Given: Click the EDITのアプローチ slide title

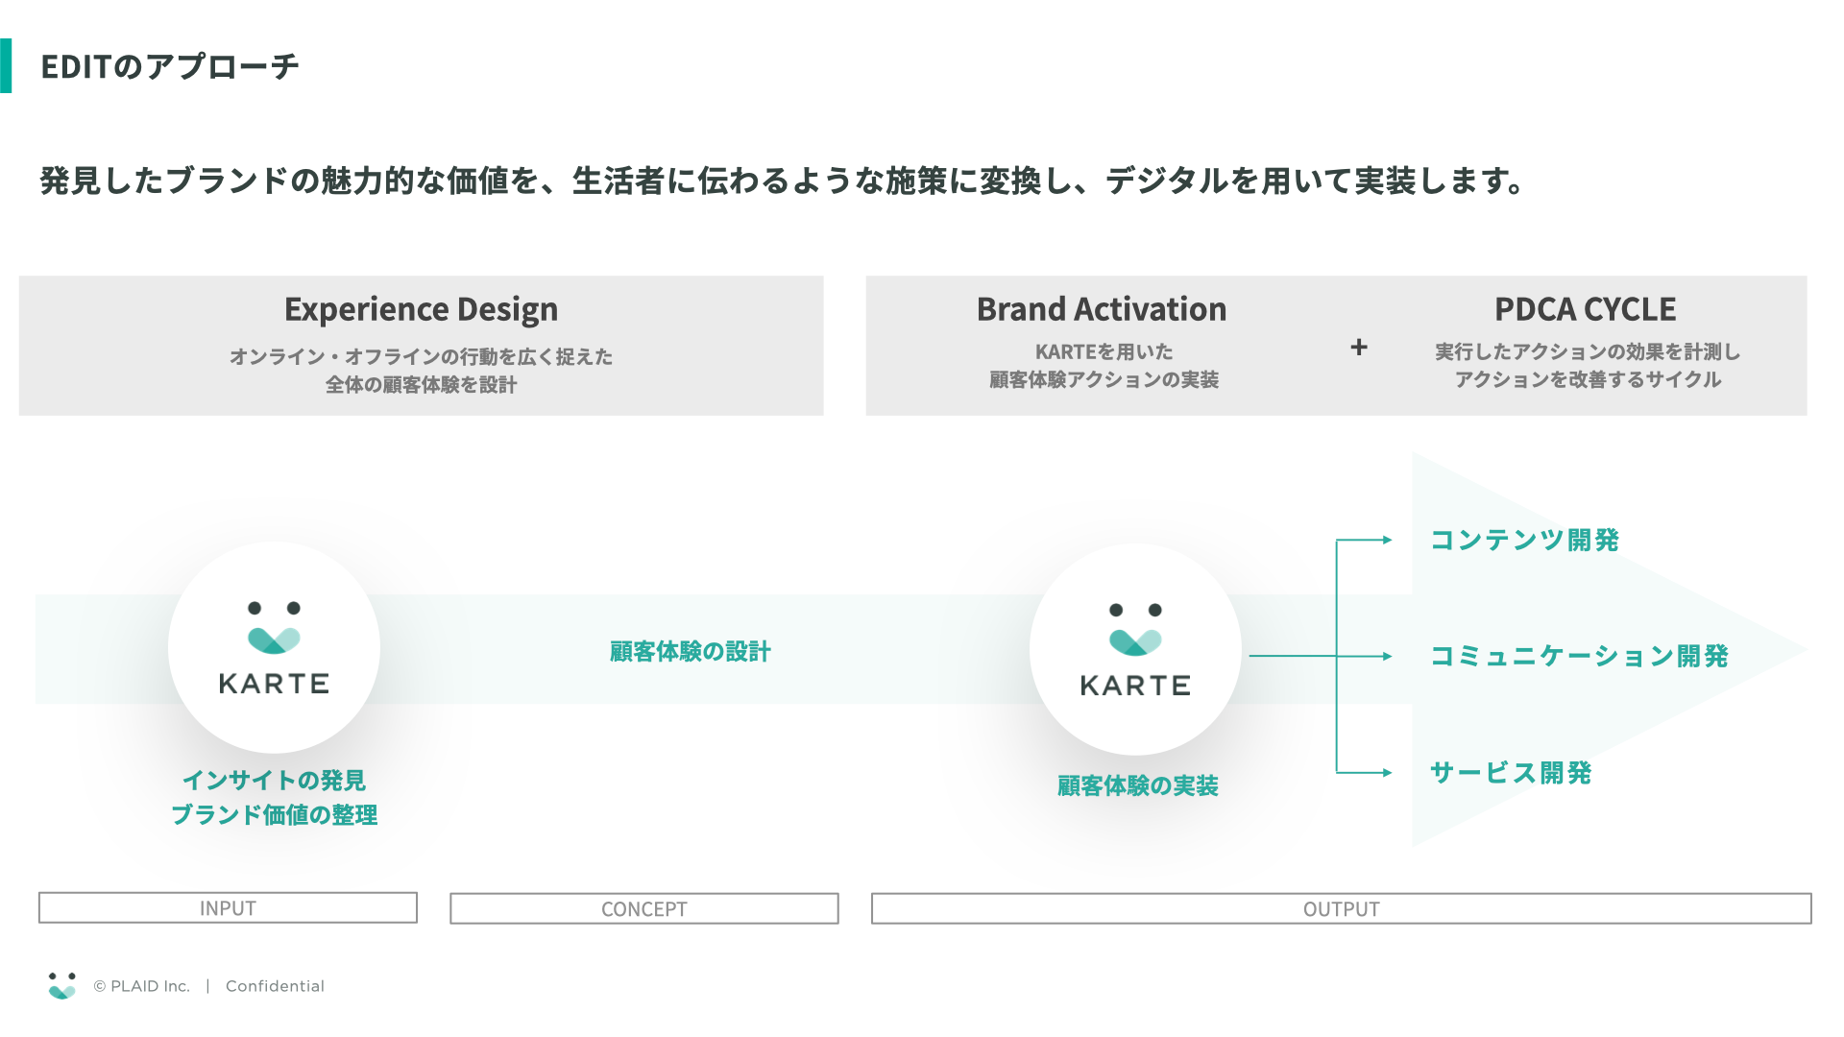Looking at the screenshot, I should coord(170,66).
